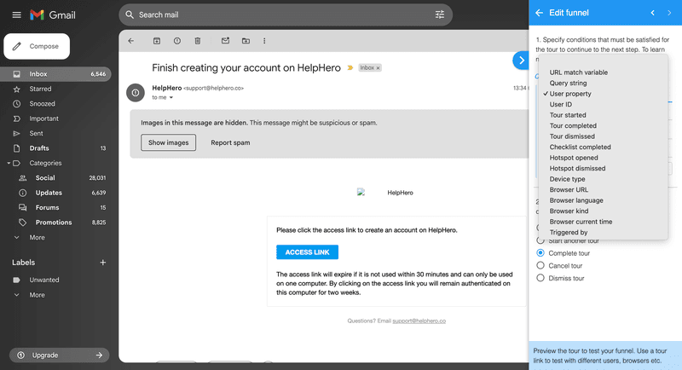The image size is (682, 370).
Task: Expand the 'to me' recipient details arrow
Action: 171,98
